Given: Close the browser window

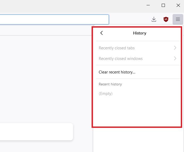Looking at the screenshot, I should click(x=178, y=5).
